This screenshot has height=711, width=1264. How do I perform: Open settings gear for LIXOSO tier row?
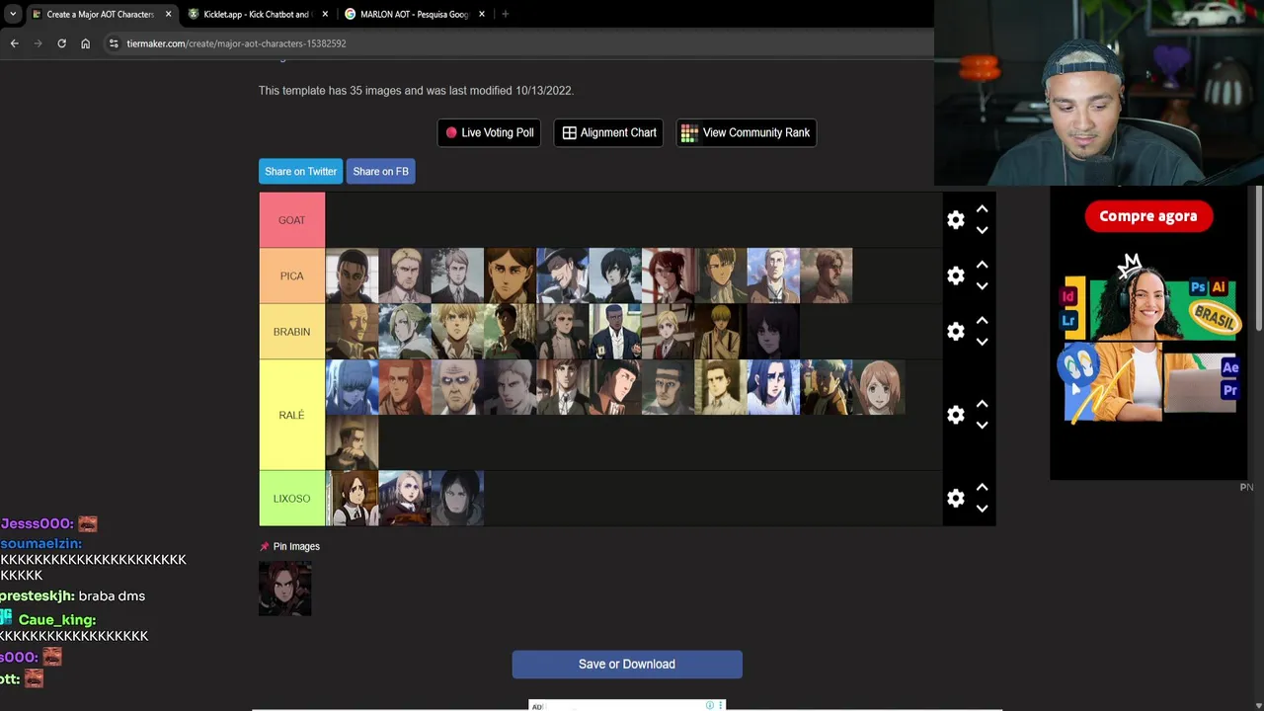click(955, 499)
